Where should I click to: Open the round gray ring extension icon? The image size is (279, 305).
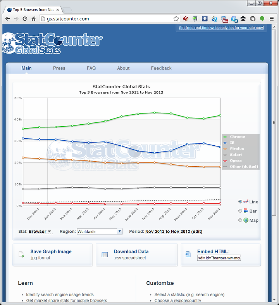pyautogui.click(x=253, y=19)
